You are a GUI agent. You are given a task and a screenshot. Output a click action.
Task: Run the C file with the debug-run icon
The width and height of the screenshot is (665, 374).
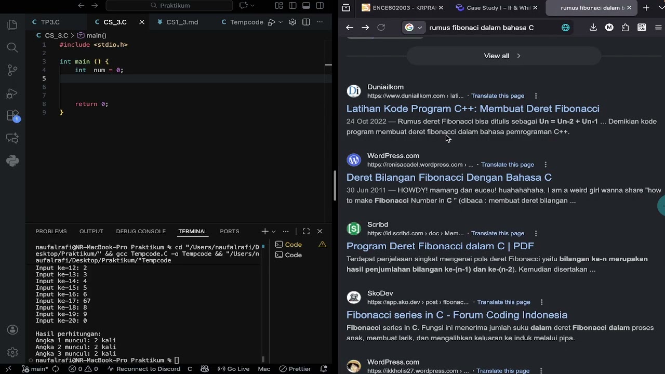click(271, 22)
